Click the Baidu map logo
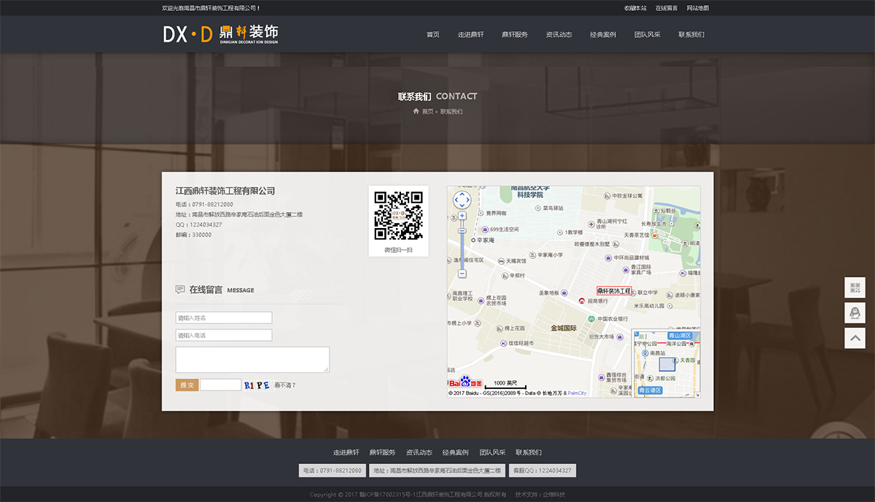The width and height of the screenshot is (875, 502). pyautogui.click(x=464, y=383)
